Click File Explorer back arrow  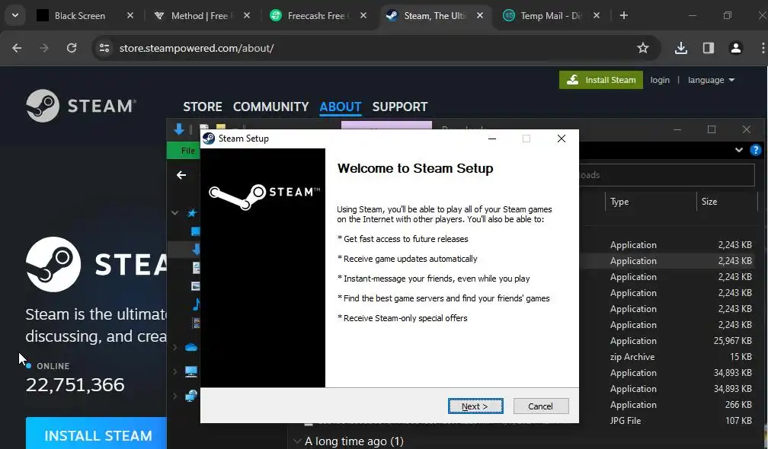[181, 175]
